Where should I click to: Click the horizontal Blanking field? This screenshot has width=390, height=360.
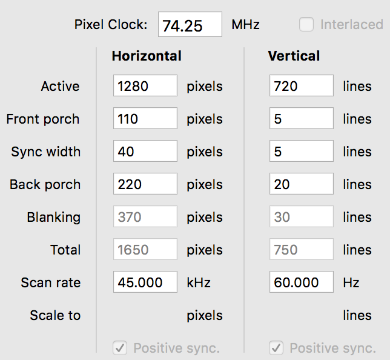coord(145,217)
